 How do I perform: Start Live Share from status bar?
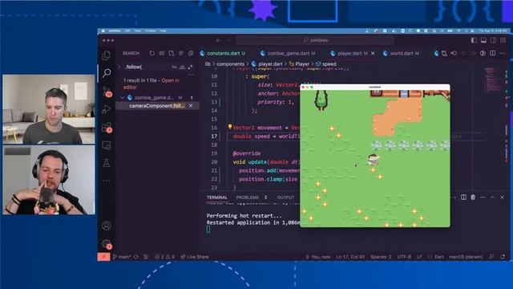[x=194, y=257]
